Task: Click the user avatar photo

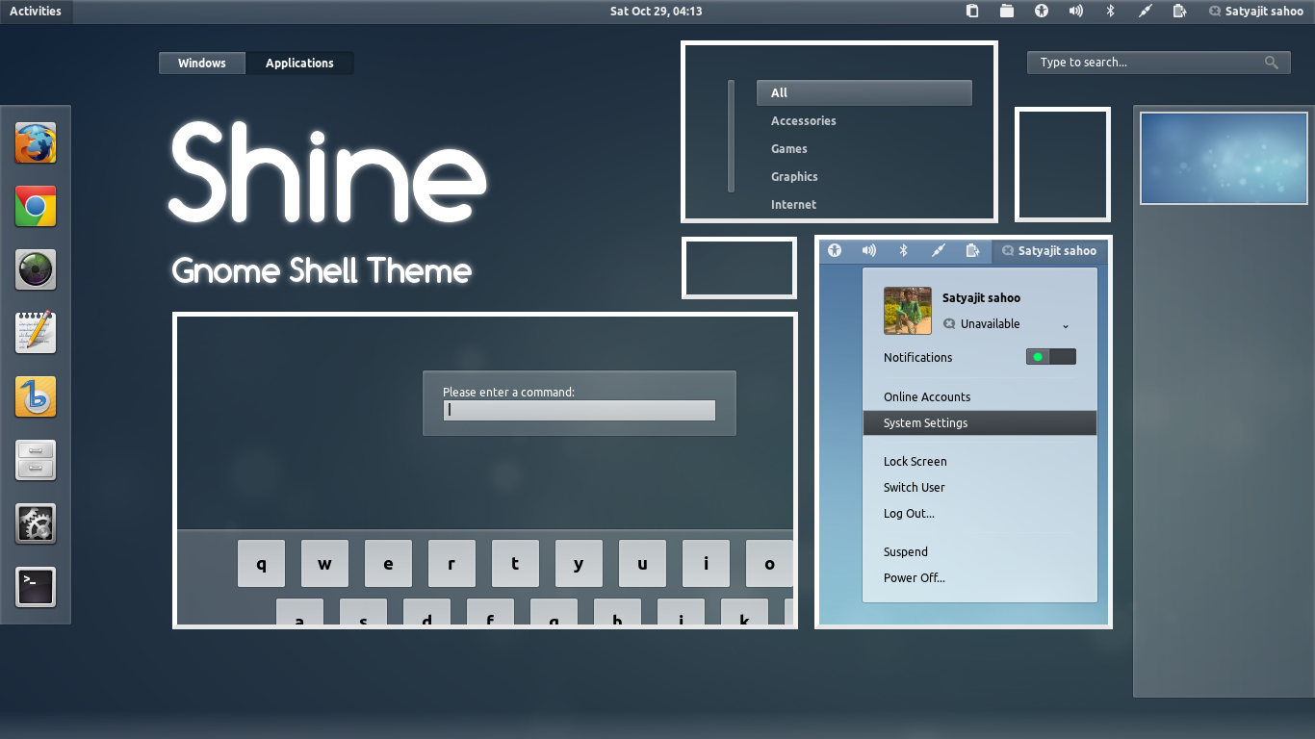Action: (908, 311)
